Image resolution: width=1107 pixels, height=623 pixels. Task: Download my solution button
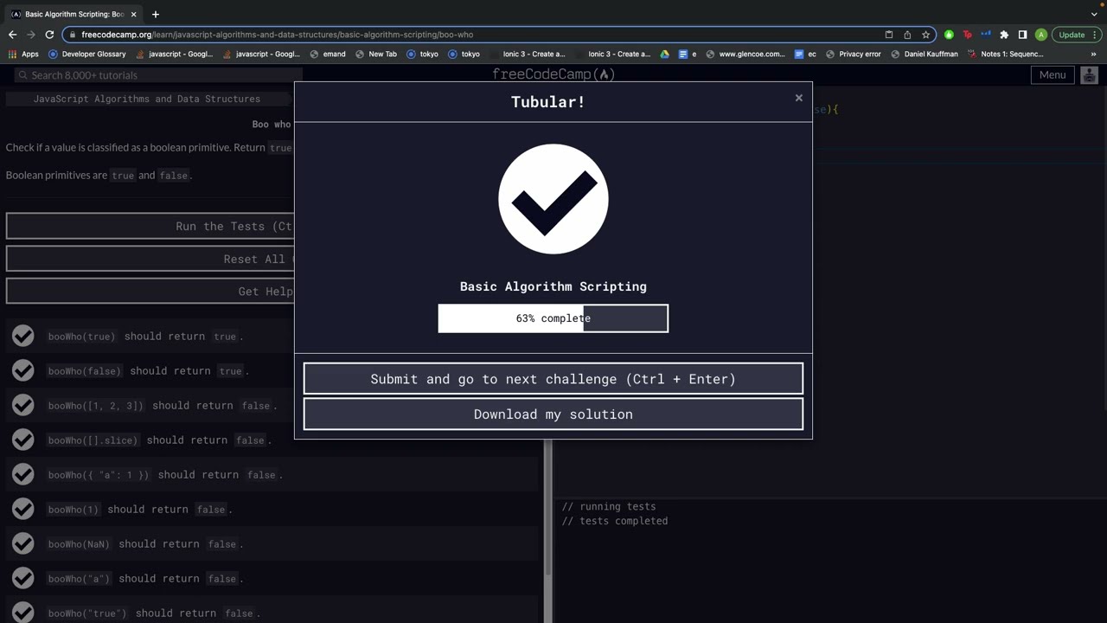pos(553,414)
